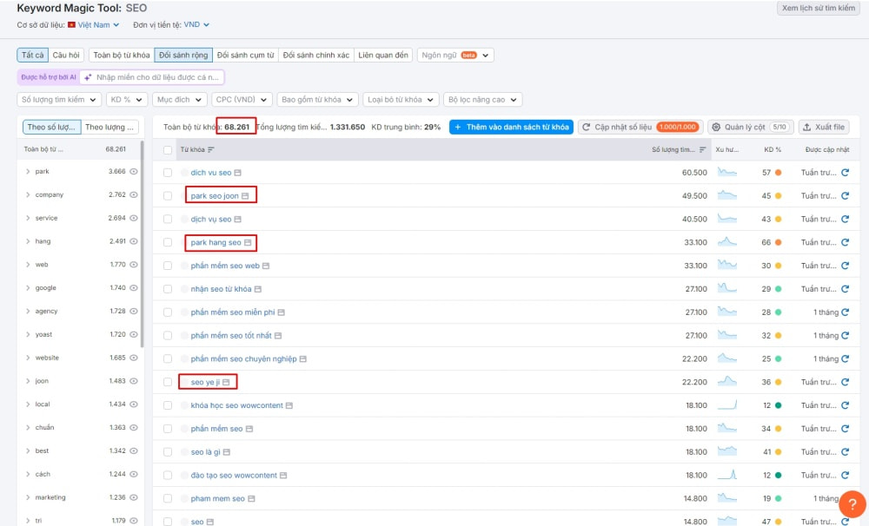This screenshot has width=869, height=526.
Task: Toggle select-all checkbox in table header
Action: click(x=168, y=150)
